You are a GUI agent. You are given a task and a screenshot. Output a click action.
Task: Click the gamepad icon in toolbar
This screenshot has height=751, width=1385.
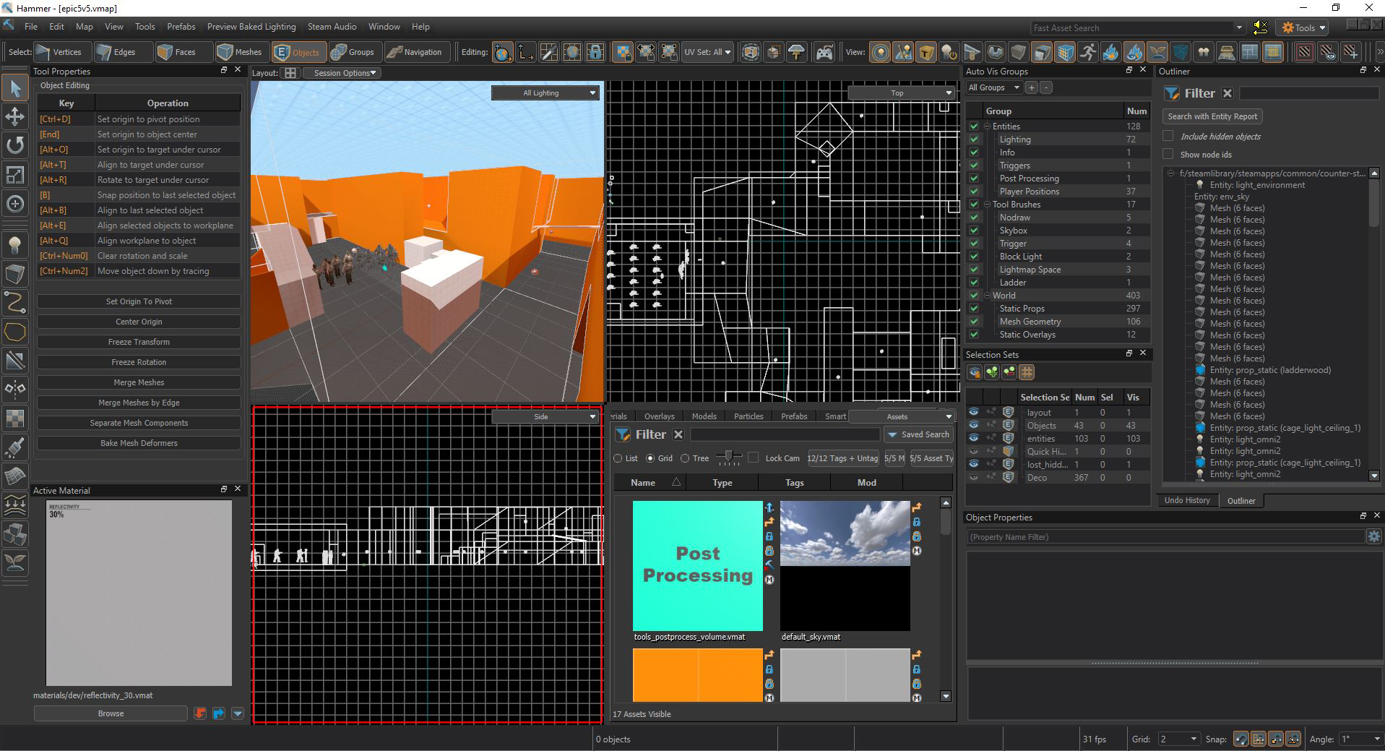click(x=824, y=52)
